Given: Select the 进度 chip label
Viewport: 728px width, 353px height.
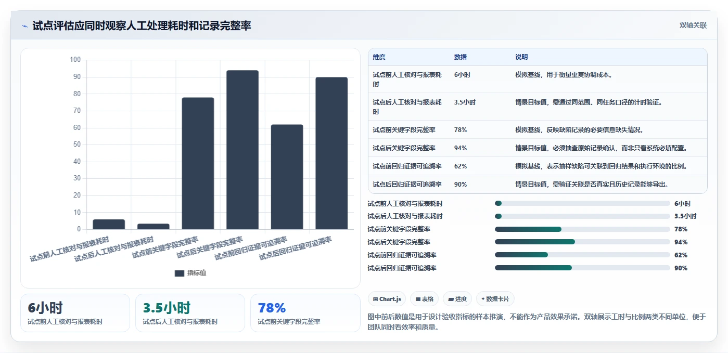Looking at the screenshot, I should point(461,299).
